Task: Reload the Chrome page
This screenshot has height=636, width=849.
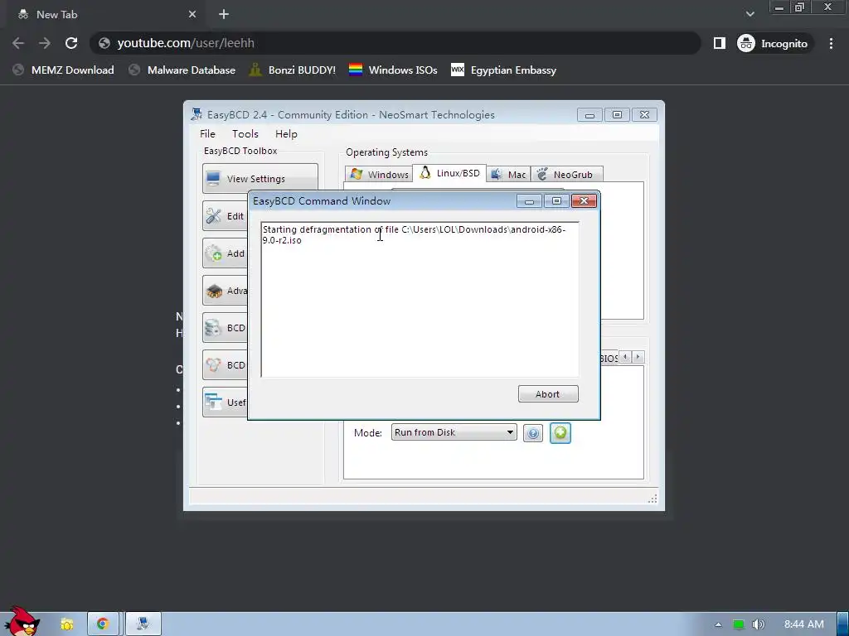Action: click(71, 43)
